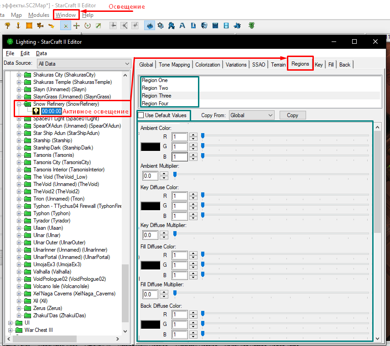Open the Window menu
The image size is (390, 346).
point(66,15)
